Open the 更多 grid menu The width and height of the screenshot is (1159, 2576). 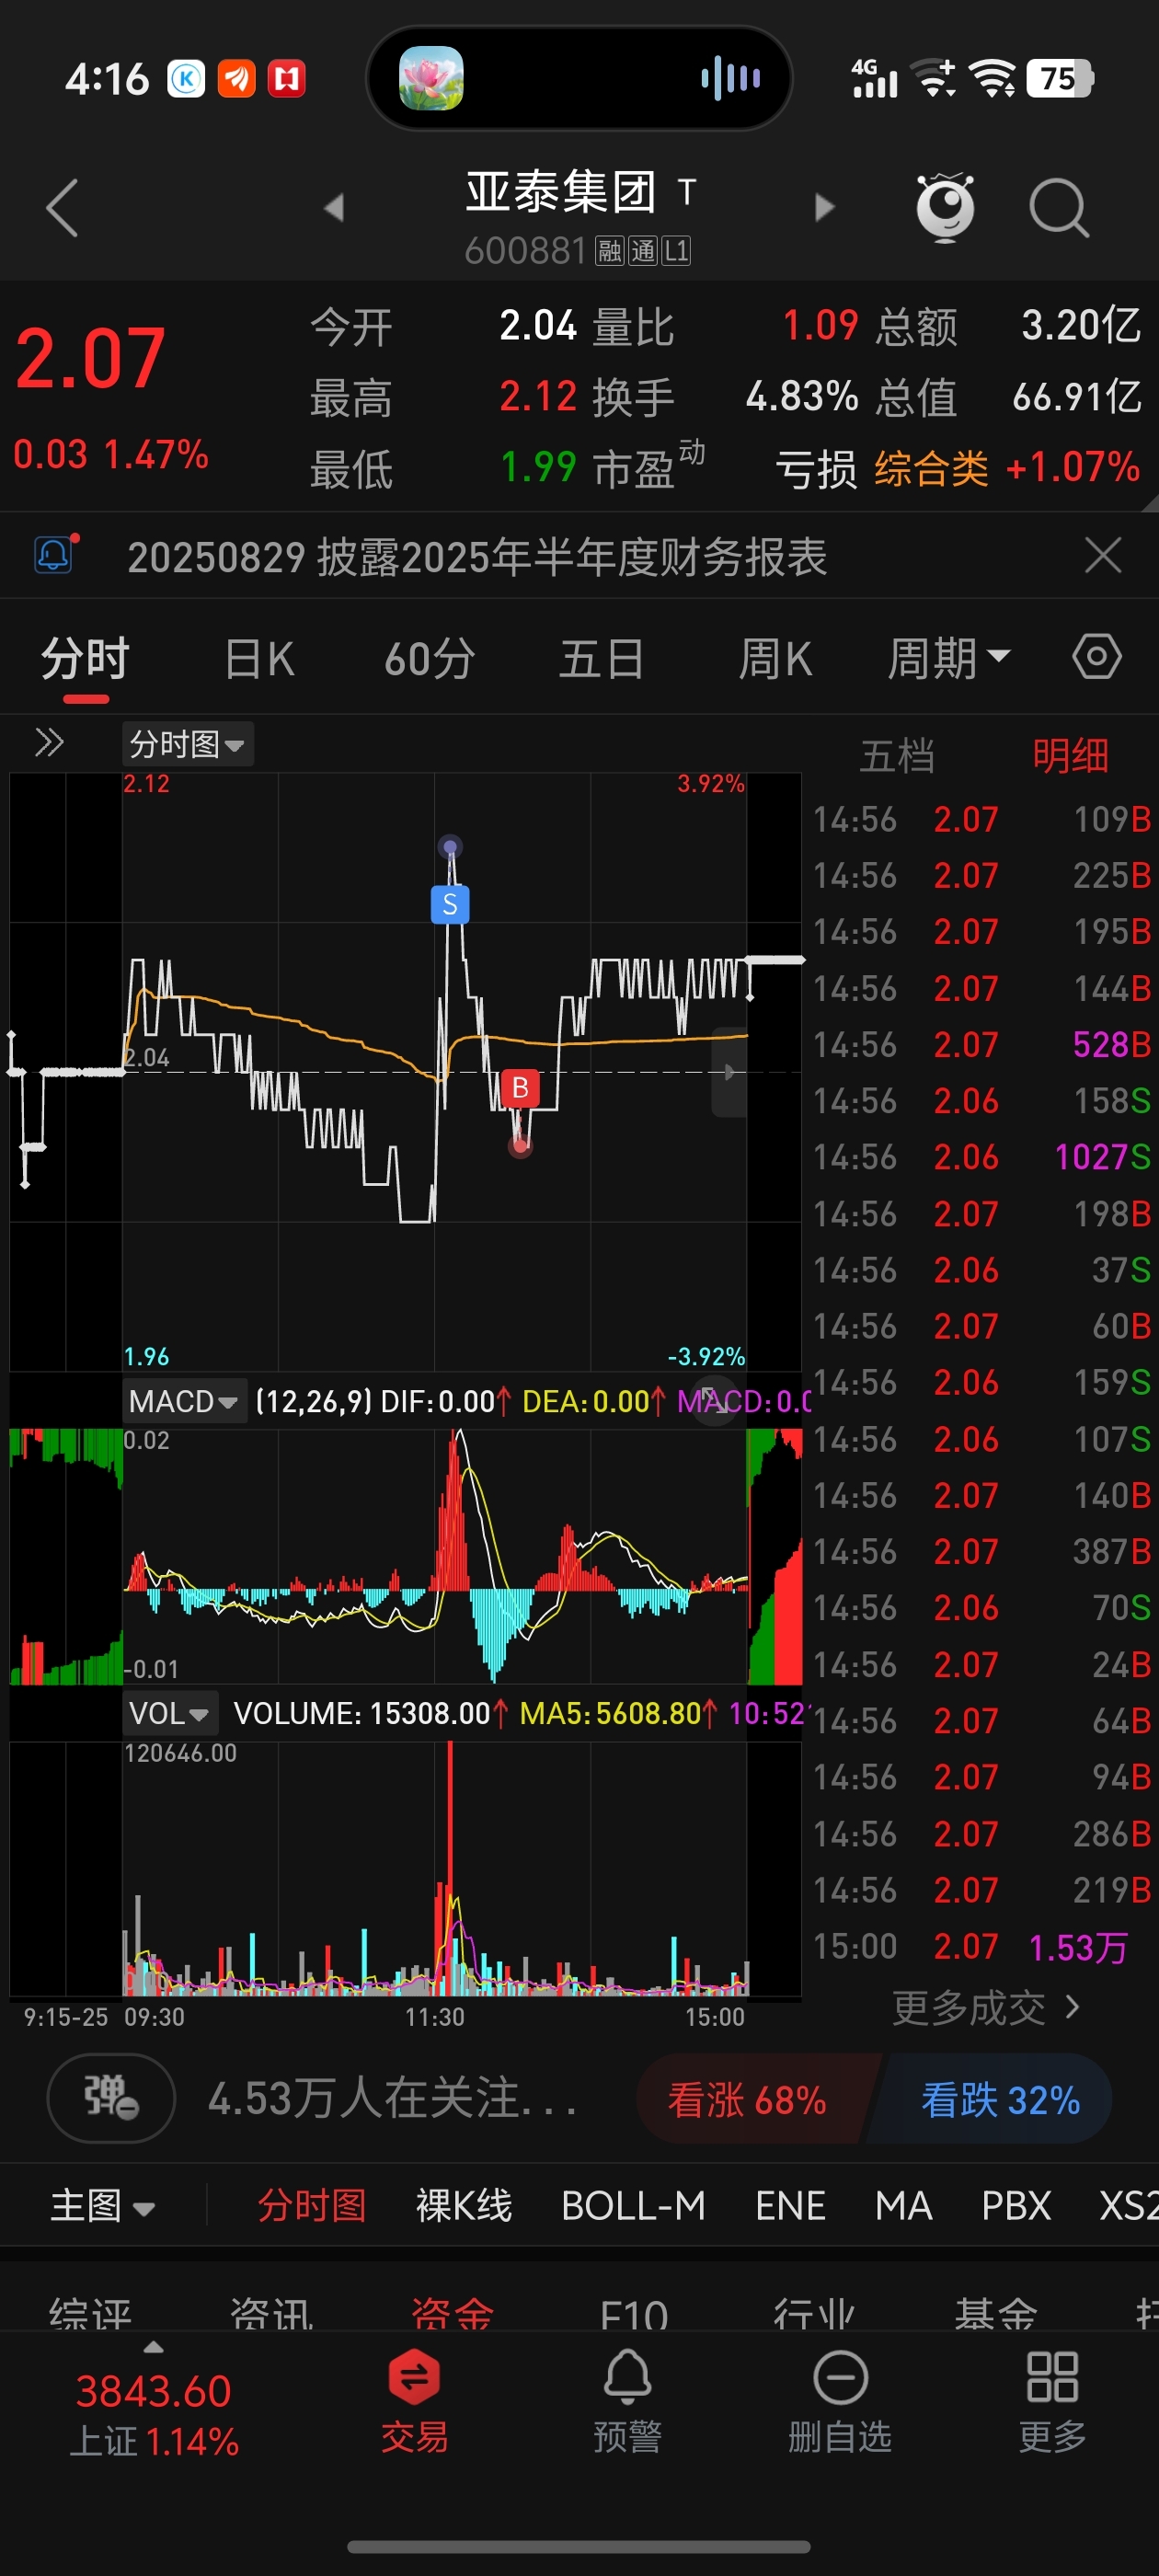[1052, 2401]
